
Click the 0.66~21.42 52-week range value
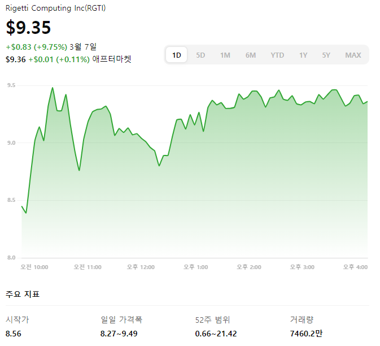216,334
